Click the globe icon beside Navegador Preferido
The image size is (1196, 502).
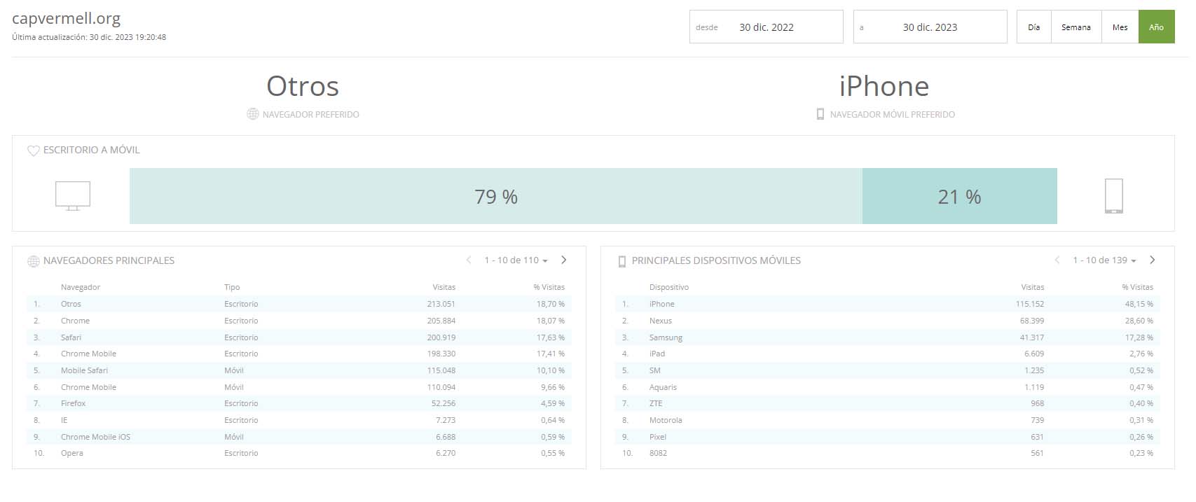[253, 114]
